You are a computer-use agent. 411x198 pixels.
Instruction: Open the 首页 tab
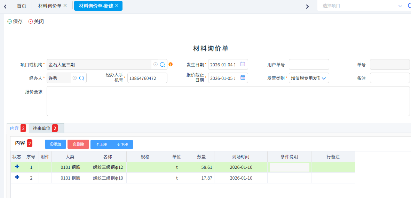(22, 6)
